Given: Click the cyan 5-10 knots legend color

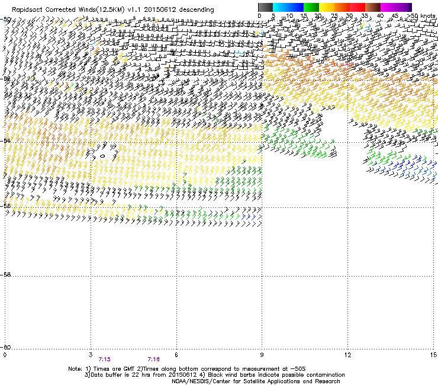Looking at the screenshot, I should 281,7.
